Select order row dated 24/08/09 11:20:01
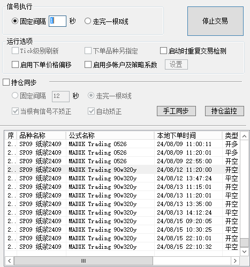 [123, 152]
